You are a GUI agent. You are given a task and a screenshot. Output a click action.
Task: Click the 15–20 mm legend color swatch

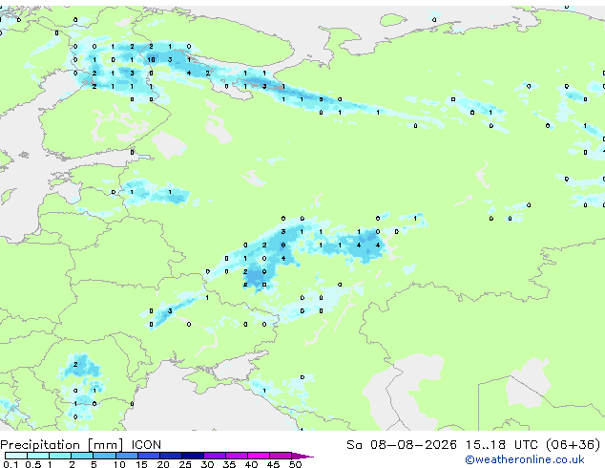click(x=149, y=456)
